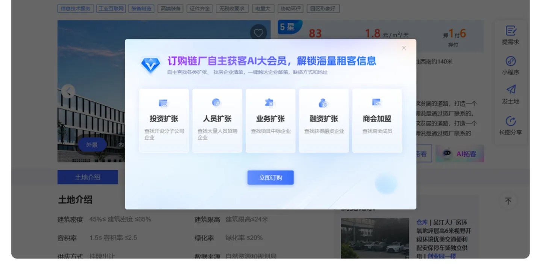Click the 园区形象好 tag
This screenshot has height=277, width=541.
(x=323, y=9)
